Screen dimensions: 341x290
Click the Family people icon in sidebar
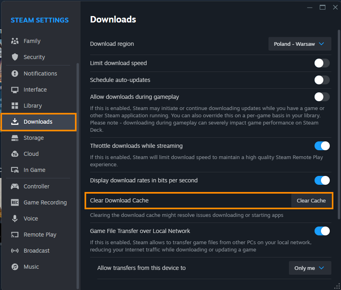(15, 41)
